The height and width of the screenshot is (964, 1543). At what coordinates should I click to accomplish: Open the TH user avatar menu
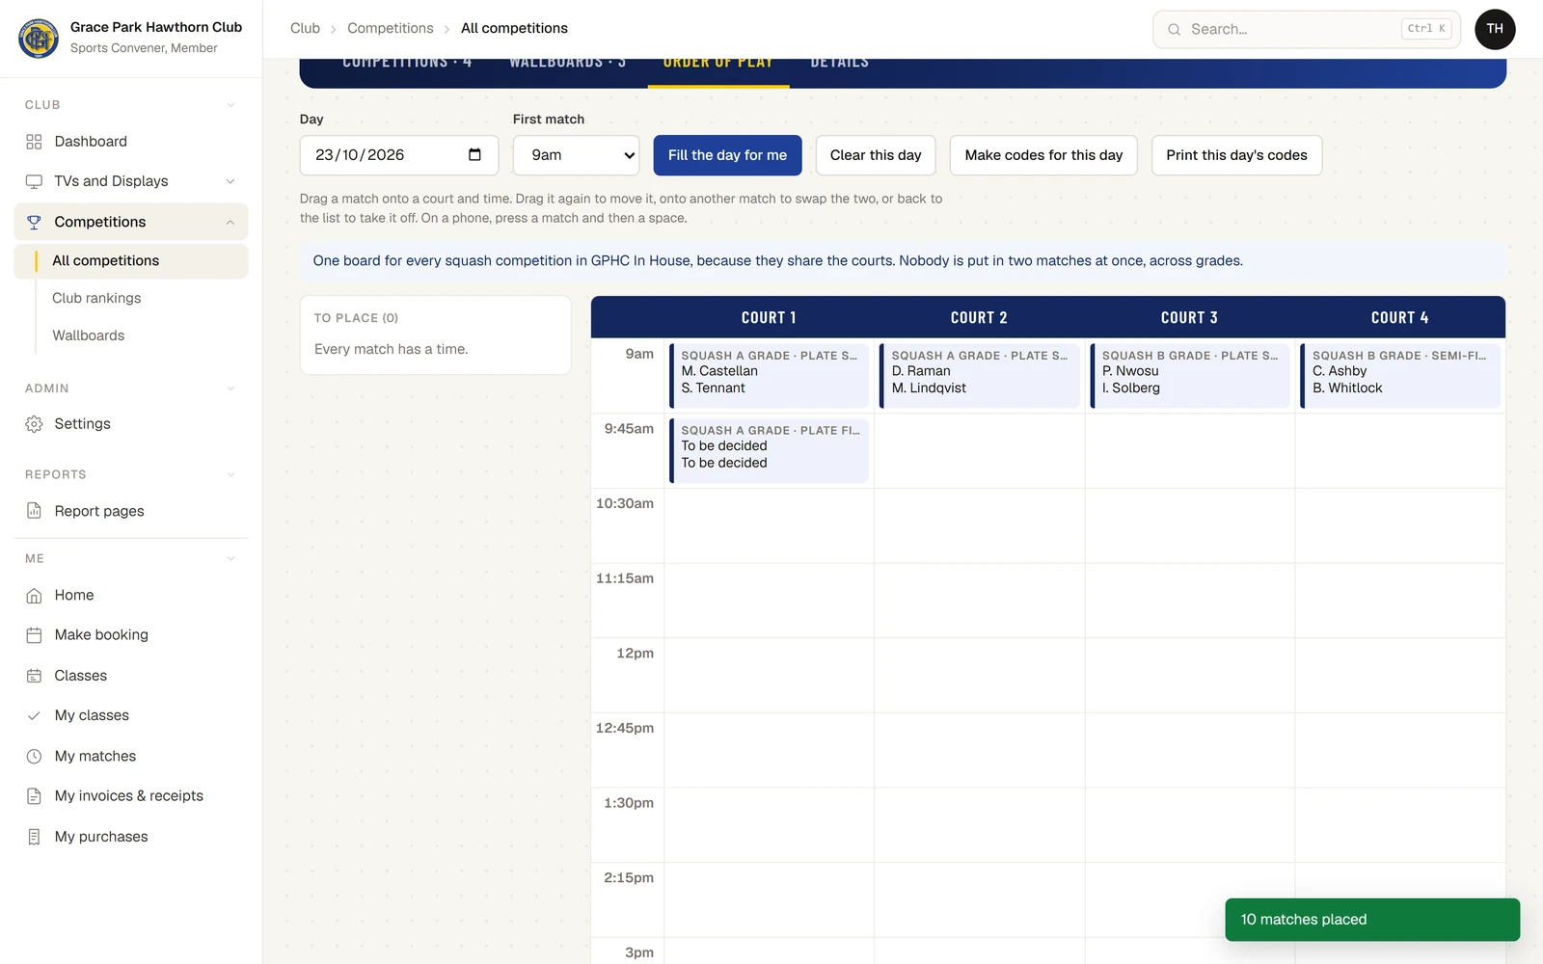(x=1495, y=29)
